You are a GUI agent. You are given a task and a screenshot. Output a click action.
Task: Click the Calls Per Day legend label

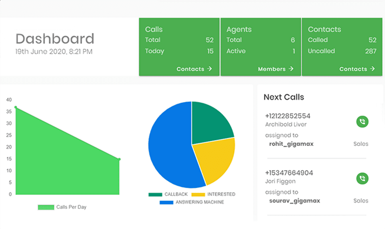click(71, 207)
